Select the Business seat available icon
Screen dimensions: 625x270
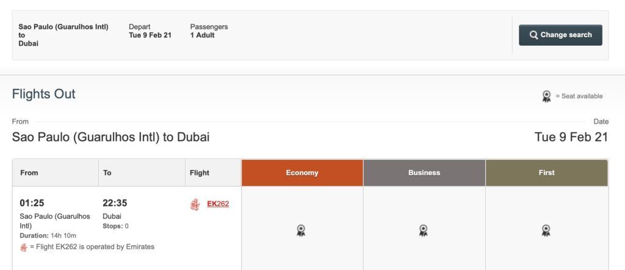click(x=424, y=230)
